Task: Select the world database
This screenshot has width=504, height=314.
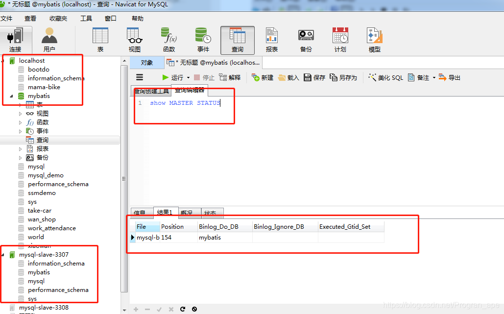Action: pos(36,237)
